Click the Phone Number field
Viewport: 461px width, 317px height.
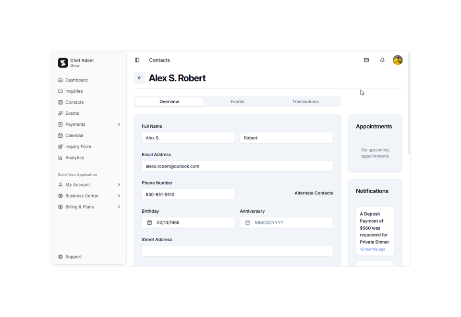[x=188, y=195]
